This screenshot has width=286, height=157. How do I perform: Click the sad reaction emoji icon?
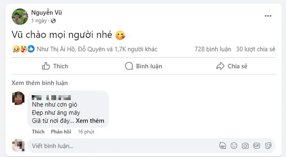pos(16,49)
